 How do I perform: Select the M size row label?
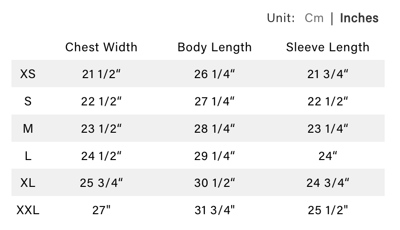(28, 128)
